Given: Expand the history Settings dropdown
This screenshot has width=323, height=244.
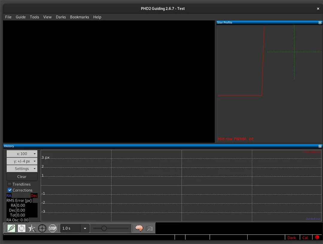Looking at the screenshot, I should 22,169.
